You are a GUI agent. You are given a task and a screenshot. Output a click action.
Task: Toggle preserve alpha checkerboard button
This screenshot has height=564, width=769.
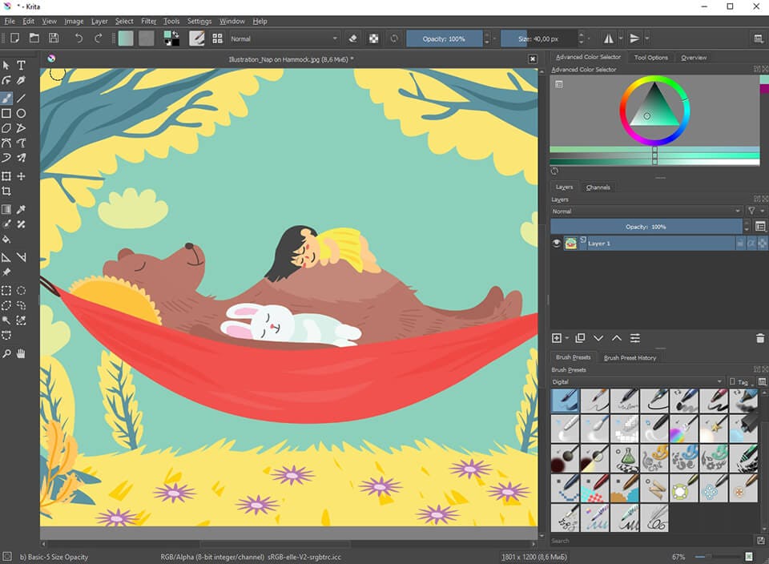(374, 38)
